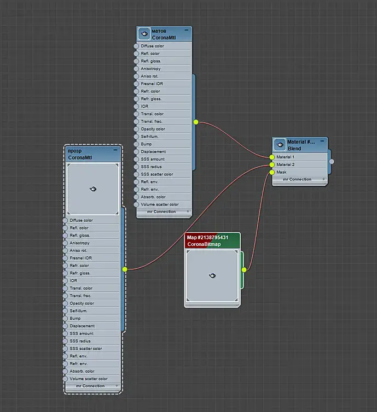
Task: Open the CoronaBitmap map preview thumbnail
Action: pyautogui.click(x=212, y=275)
